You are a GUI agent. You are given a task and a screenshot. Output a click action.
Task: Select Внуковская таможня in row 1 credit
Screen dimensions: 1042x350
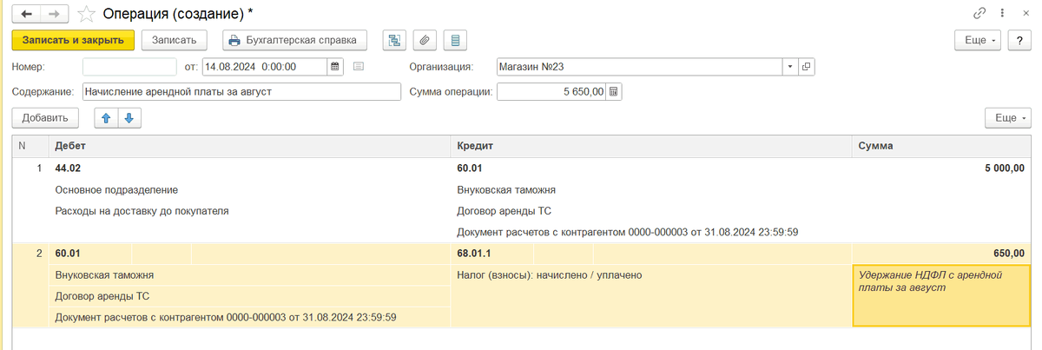pos(505,189)
